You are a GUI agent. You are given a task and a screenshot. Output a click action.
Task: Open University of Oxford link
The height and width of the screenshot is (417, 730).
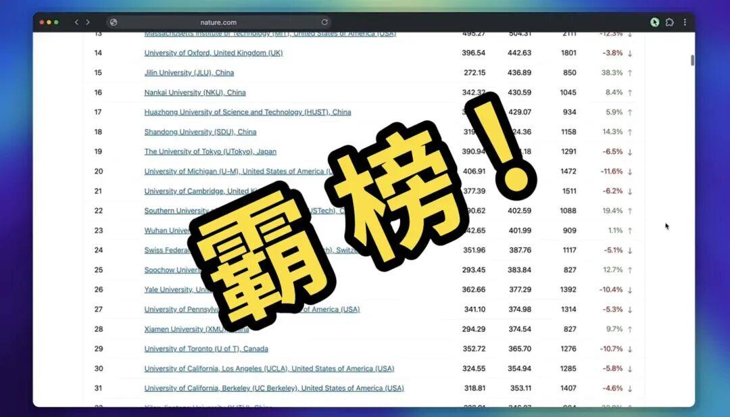tap(213, 53)
